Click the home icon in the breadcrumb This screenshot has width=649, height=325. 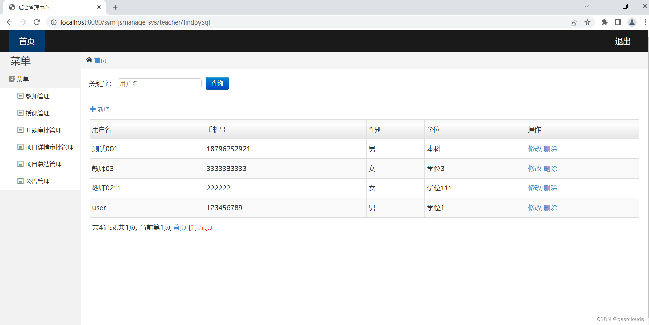coord(89,60)
